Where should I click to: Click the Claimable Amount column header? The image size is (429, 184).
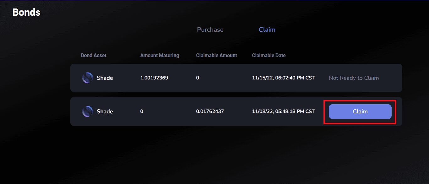tap(217, 55)
